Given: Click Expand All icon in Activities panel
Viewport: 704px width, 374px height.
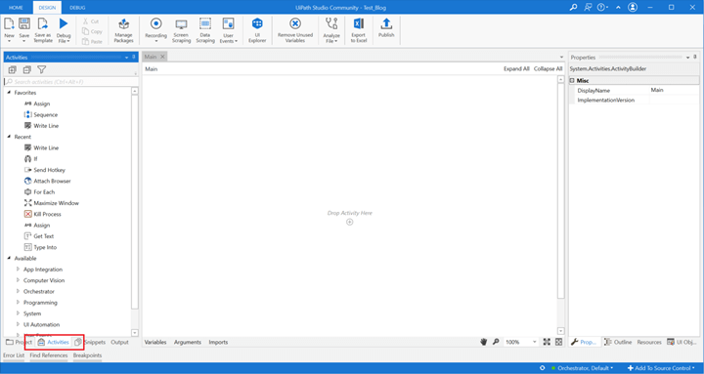Looking at the screenshot, I should [x=12, y=69].
